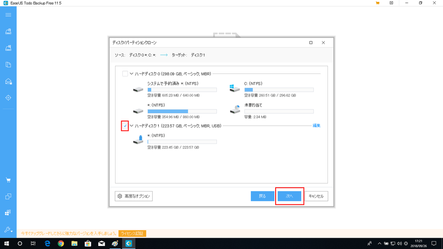Image resolution: width=443 pixels, height=249 pixels.
Task: Switch to EaseUS Todo Backup taskbar icon
Action: pos(128,243)
